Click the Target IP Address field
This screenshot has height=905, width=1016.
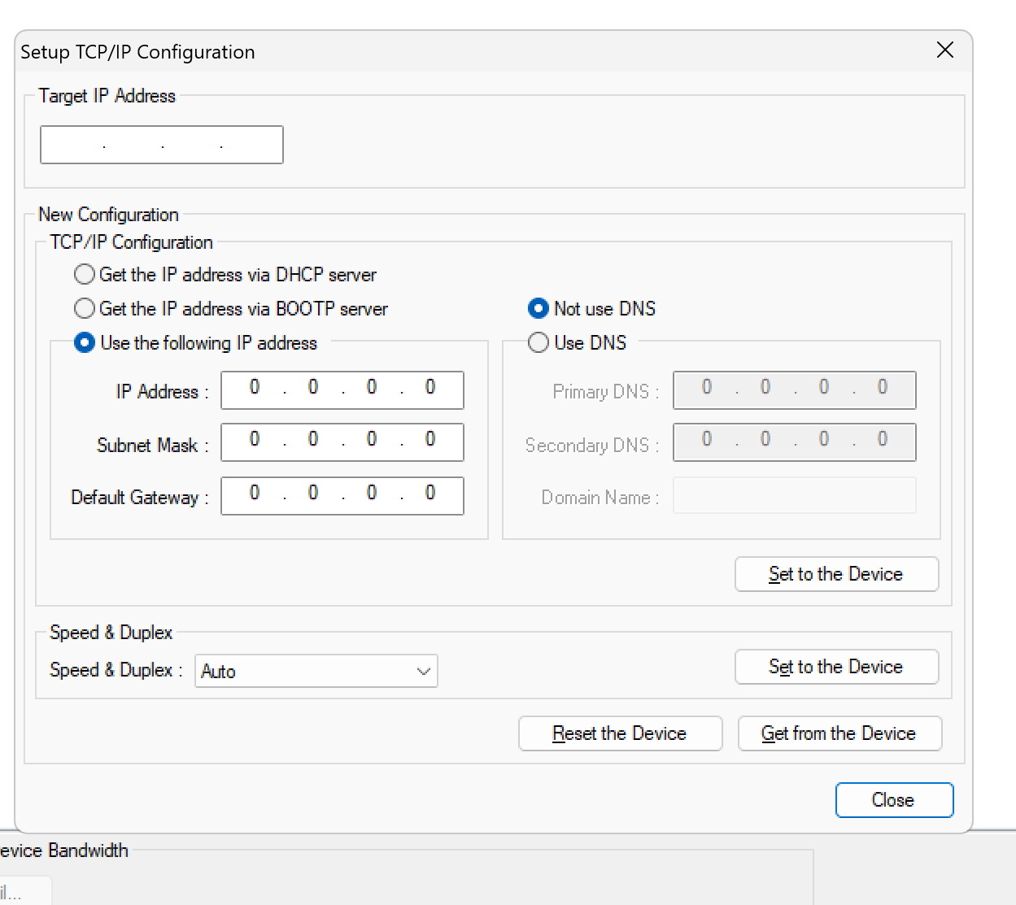pos(162,145)
